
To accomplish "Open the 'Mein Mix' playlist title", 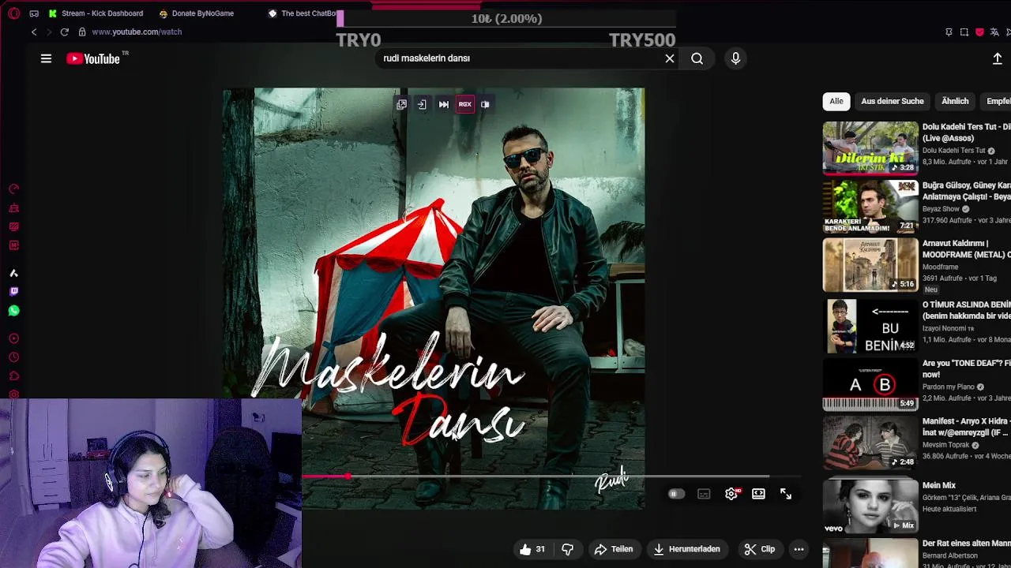I will (x=939, y=485).
